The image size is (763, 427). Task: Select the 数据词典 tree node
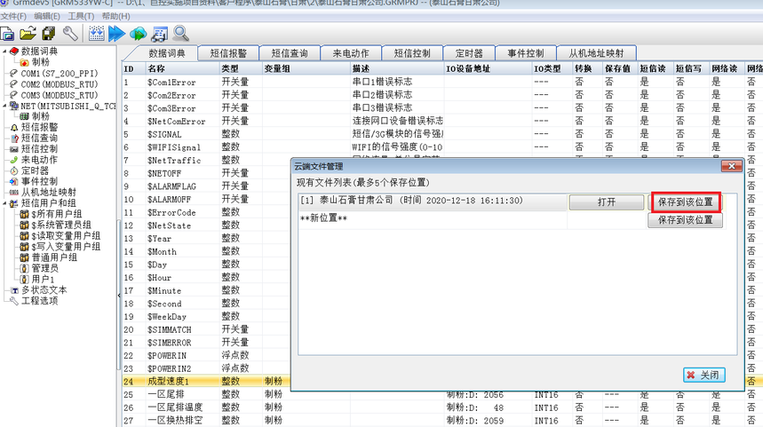click(39, 51)
